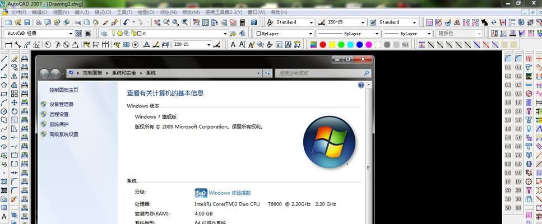Screen dimensions: 542x224
Task: Expand the ISO-25 dropdown in dimension toolbar
Action: (x=209, y=45)
